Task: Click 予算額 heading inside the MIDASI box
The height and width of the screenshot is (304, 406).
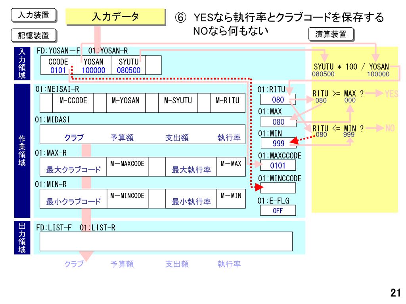Action: 122,137
